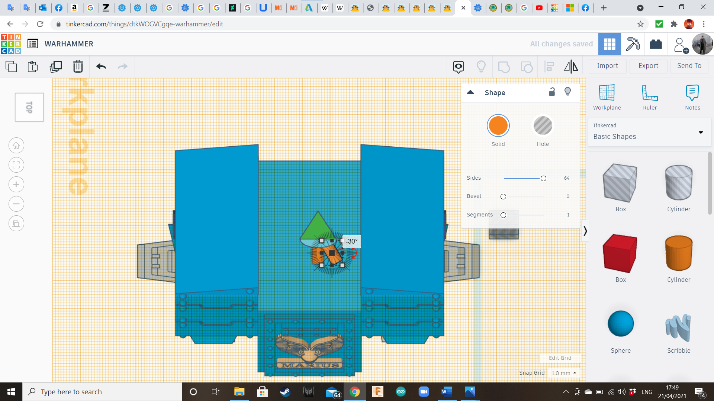
Task: Open Basic Shapes category dropdown
Action: (x=649, y=132)
